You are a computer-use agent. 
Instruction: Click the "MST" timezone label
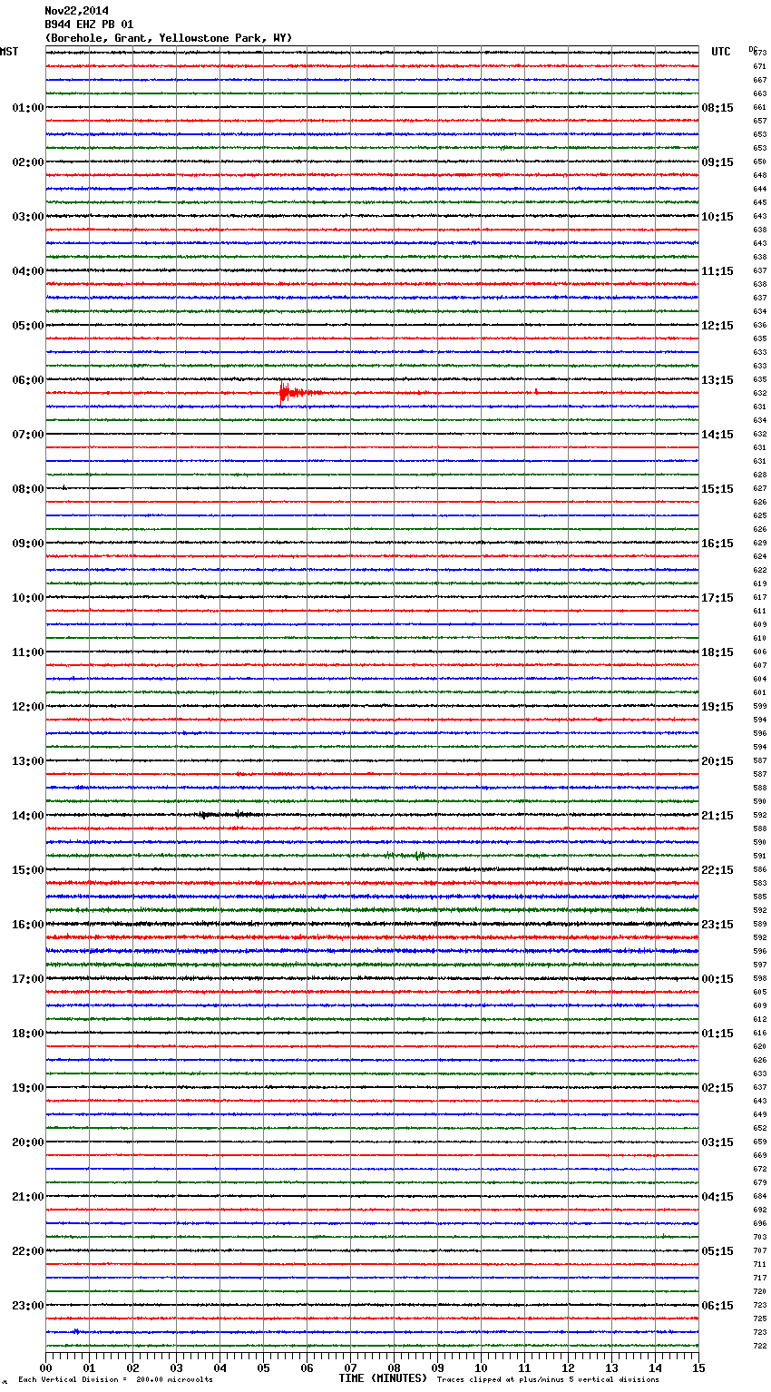9,52
